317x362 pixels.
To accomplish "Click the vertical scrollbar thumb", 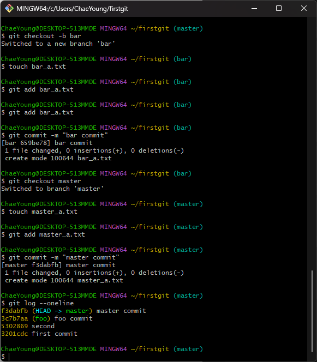I will (312, 311).
